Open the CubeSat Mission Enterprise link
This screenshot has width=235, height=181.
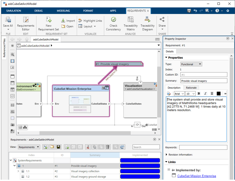pyautogui.click(x=197, y=176)
